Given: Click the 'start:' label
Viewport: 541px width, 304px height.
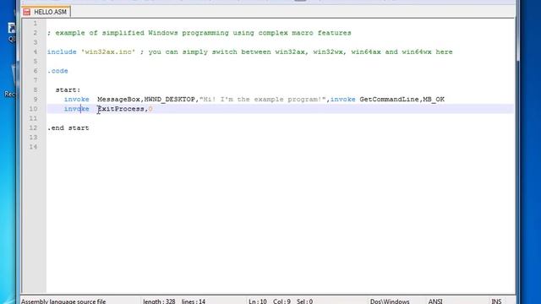Looking at the screenshot, I should tap(68, 90).
